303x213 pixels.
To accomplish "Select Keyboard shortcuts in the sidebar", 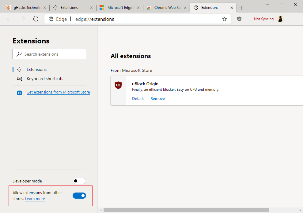I will coord(45,79).
